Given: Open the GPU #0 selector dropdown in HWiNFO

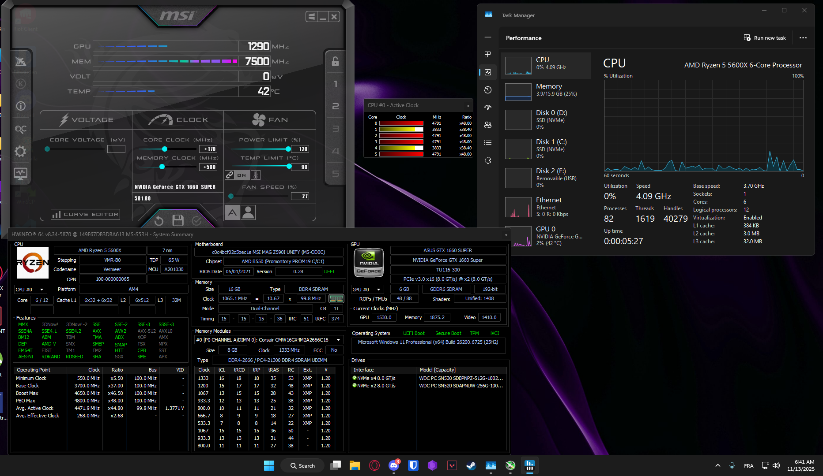Looking at the screenshot, I should click(366, 290).
